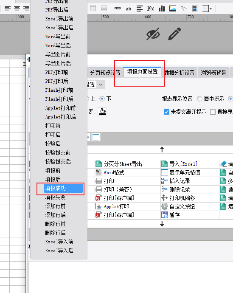
Task: Switch to 分页预览设置 tab
Action: [x=106, y=73]
